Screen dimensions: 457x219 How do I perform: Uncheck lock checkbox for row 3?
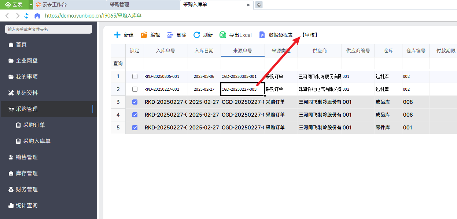click(x=135, y=102)
